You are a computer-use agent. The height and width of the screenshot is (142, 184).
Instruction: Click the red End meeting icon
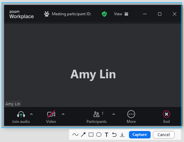click(x=167, y=114)
